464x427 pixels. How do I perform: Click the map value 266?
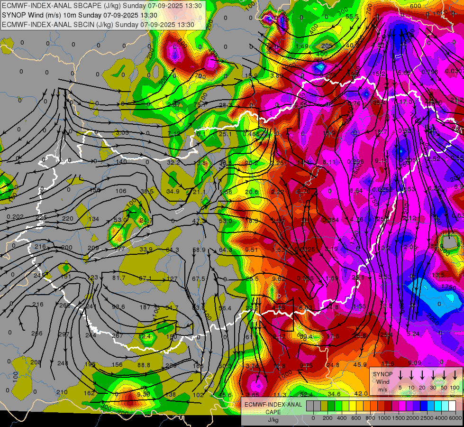[37, 334]
